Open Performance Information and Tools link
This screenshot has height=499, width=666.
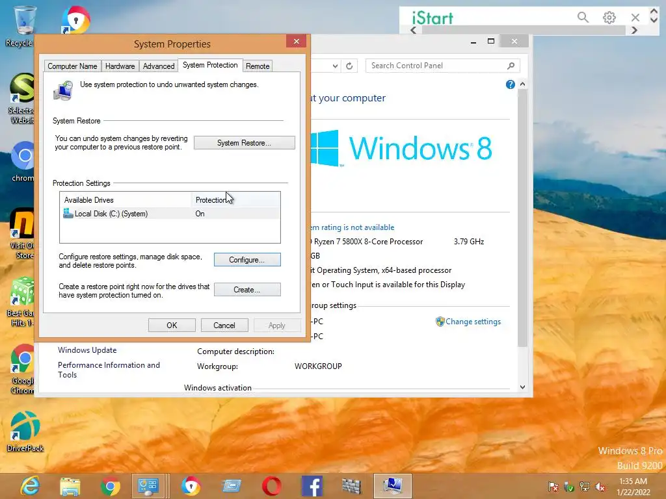point(109,370)
